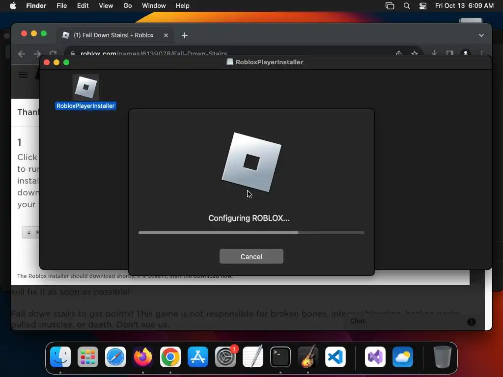
Task: Open GarageBand from the Dock
Action: [308, 357]
